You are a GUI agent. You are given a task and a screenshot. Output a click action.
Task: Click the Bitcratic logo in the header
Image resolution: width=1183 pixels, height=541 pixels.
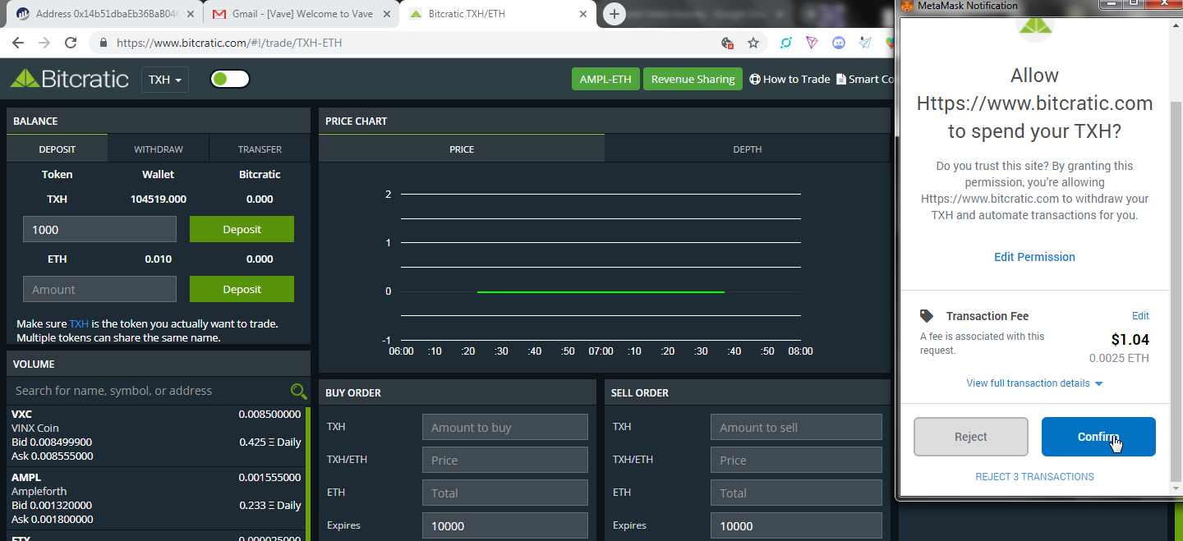click(x=69, y=79)
